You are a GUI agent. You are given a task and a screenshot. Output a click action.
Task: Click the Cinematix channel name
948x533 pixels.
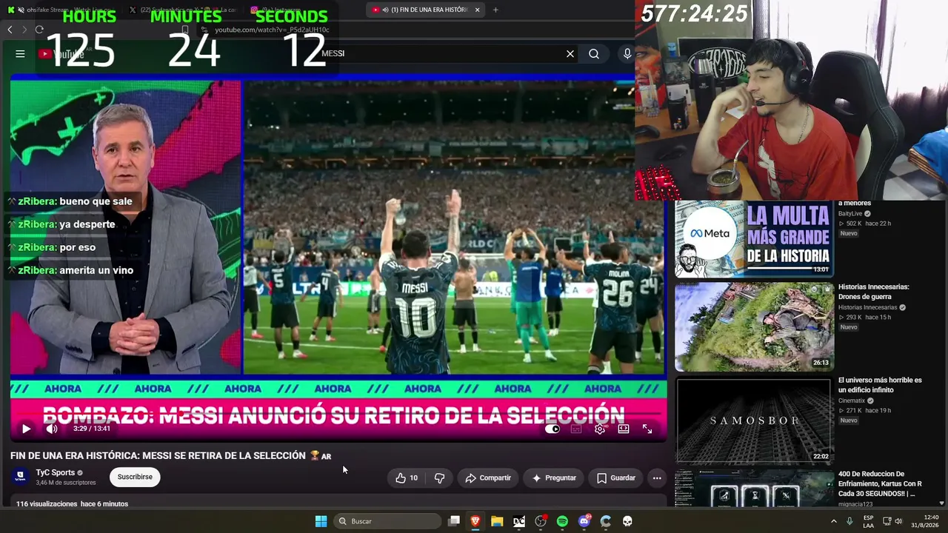coord(852,400)
